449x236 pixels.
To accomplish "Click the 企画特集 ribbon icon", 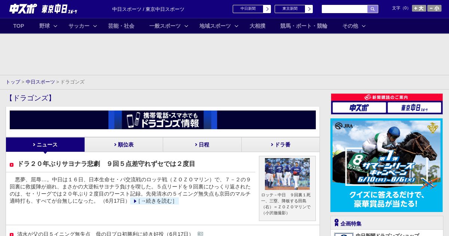I will 336,223.
